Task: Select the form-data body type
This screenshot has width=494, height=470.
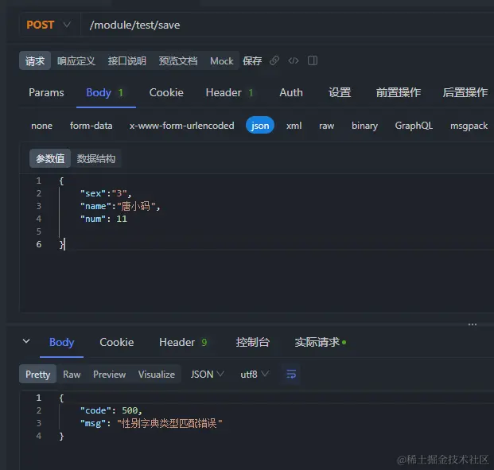Action: click(x=91, y=126)
